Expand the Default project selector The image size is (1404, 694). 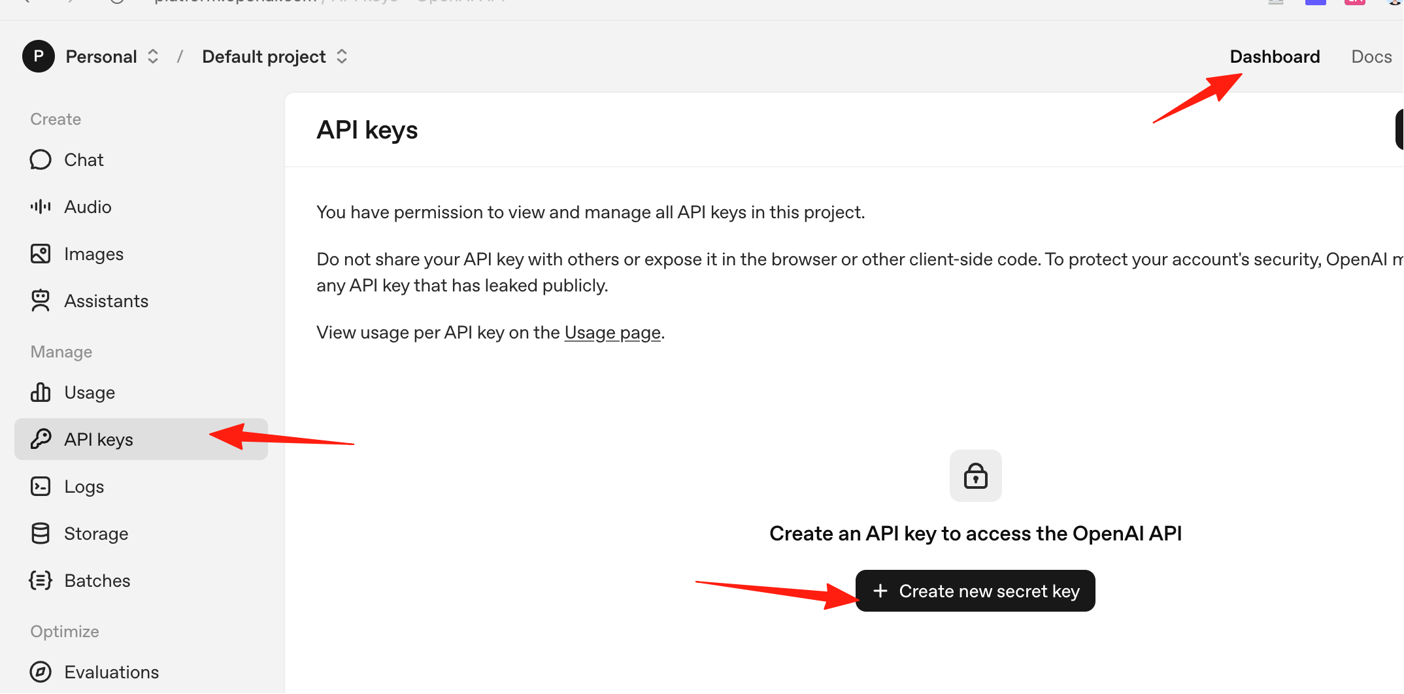[x=275, y=57]
